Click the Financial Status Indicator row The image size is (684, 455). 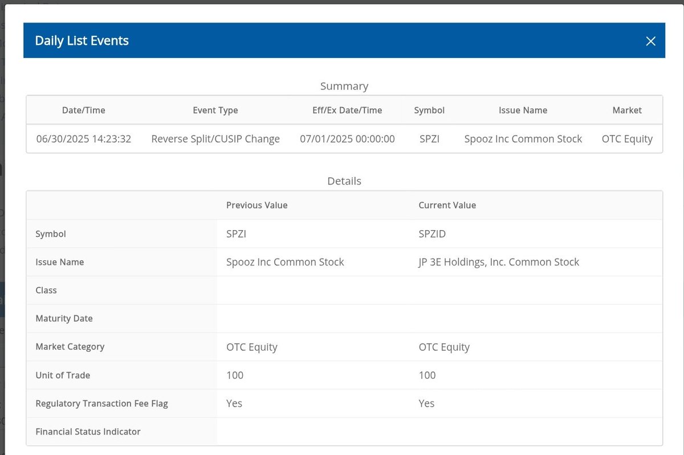tap(87, 432)
